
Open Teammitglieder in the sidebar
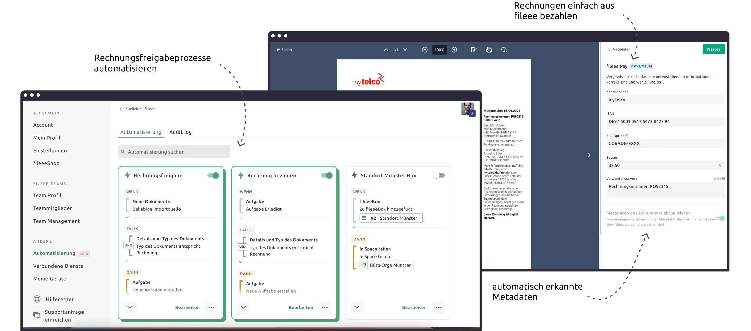point(53,208)
